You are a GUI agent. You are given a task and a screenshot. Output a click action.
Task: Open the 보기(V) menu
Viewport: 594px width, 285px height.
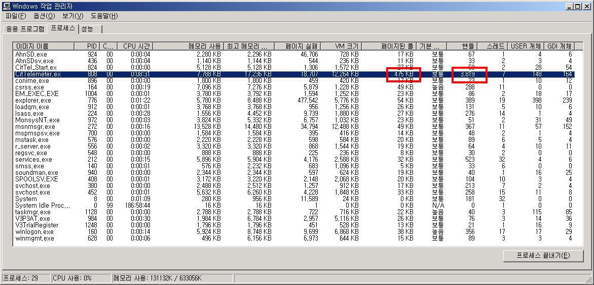click(72, 16)
